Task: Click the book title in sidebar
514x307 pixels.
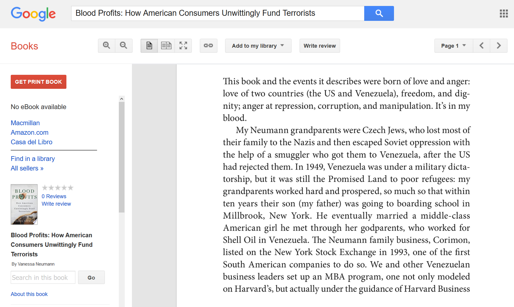Action: [x=52, y=245]
